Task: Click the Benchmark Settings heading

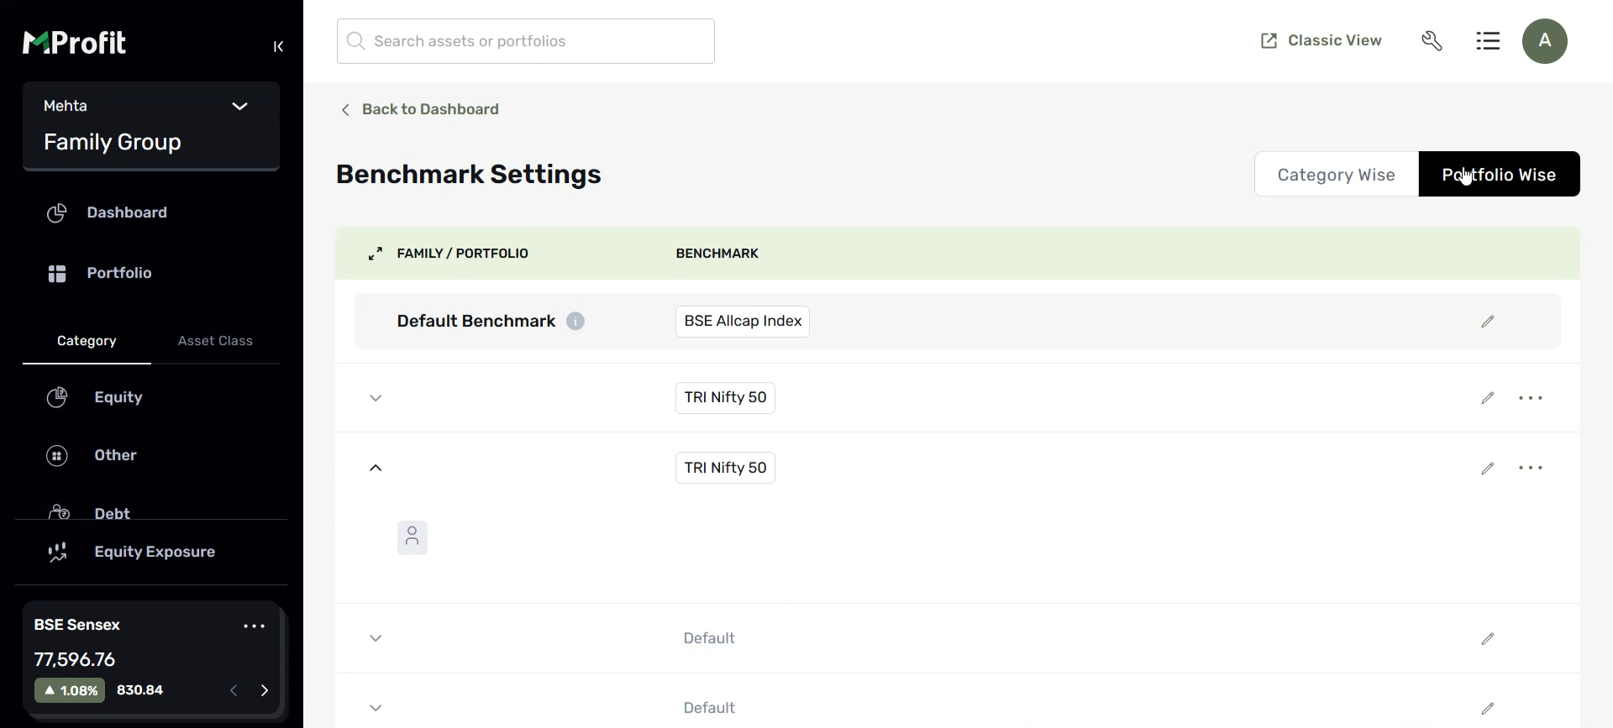Action: pos(469,174)
